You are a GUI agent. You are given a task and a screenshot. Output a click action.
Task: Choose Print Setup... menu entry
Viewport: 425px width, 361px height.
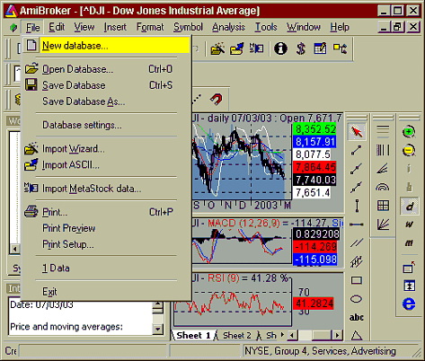[x=106, y=244]
